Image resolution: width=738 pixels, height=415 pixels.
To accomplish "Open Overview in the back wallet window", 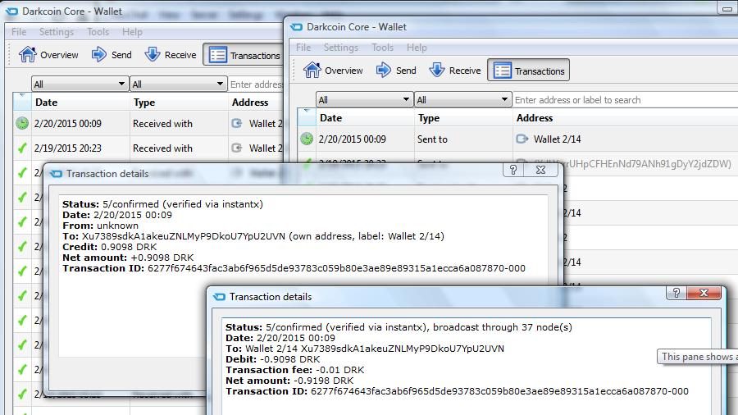I will (48, 55).
